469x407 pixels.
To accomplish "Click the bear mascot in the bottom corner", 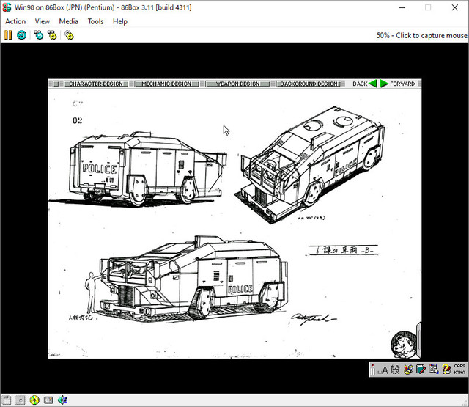I will (404, 344).
